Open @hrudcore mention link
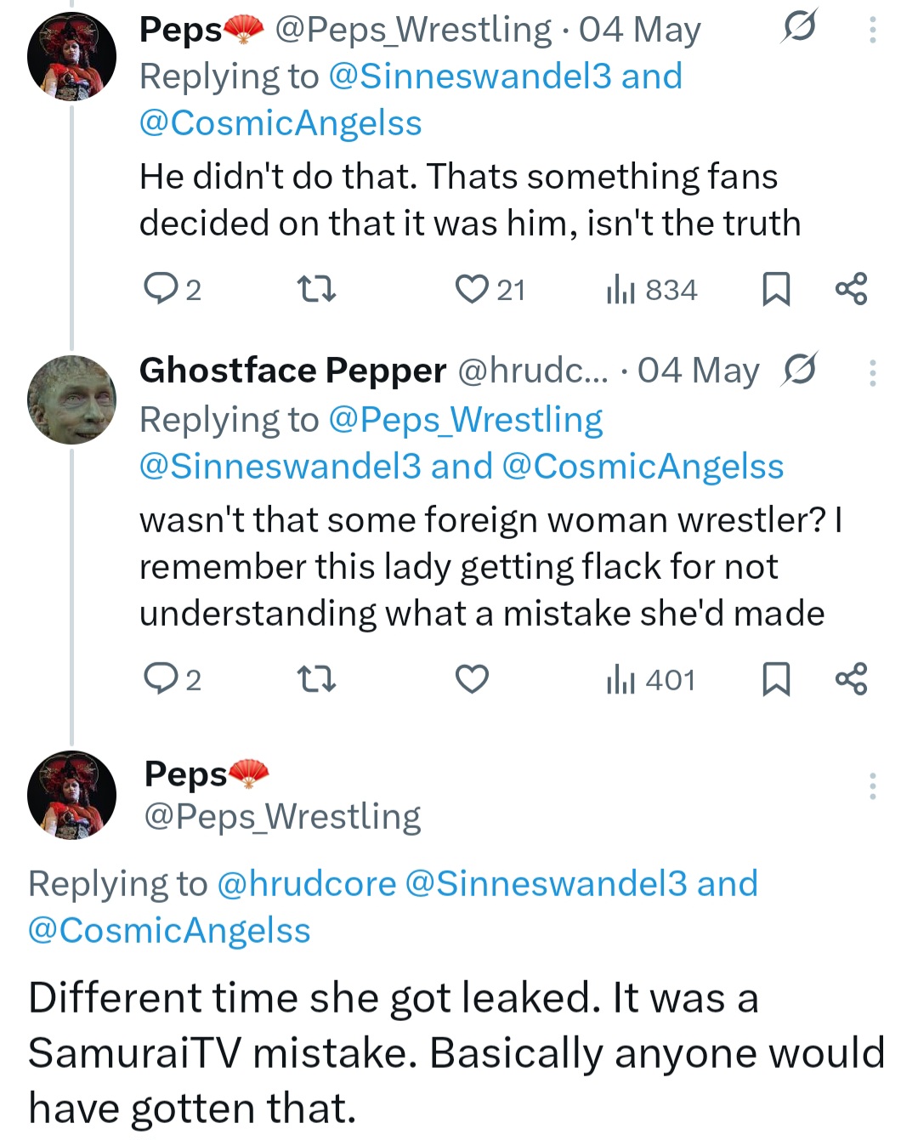 (306, 883)
